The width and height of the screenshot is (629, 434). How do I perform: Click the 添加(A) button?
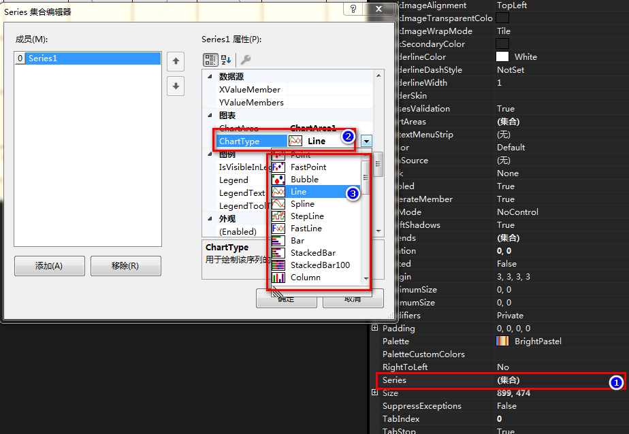pyautogui.click(x=49, y=266)
